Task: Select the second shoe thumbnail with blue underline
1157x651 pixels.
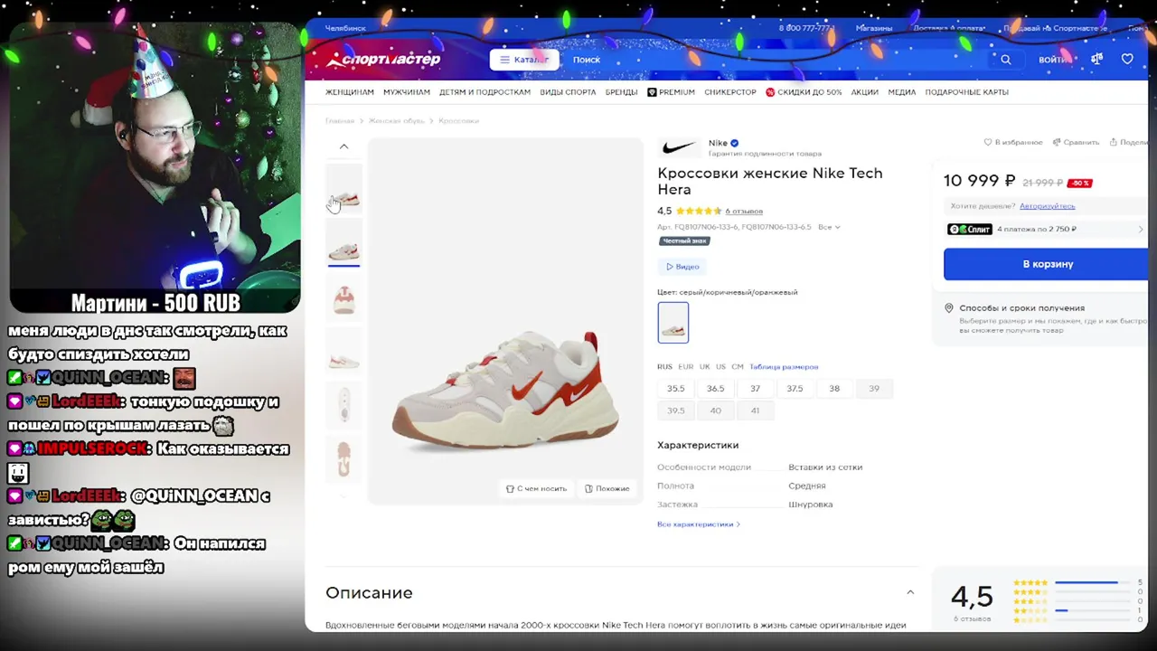Action: click(x=343, y=243)
